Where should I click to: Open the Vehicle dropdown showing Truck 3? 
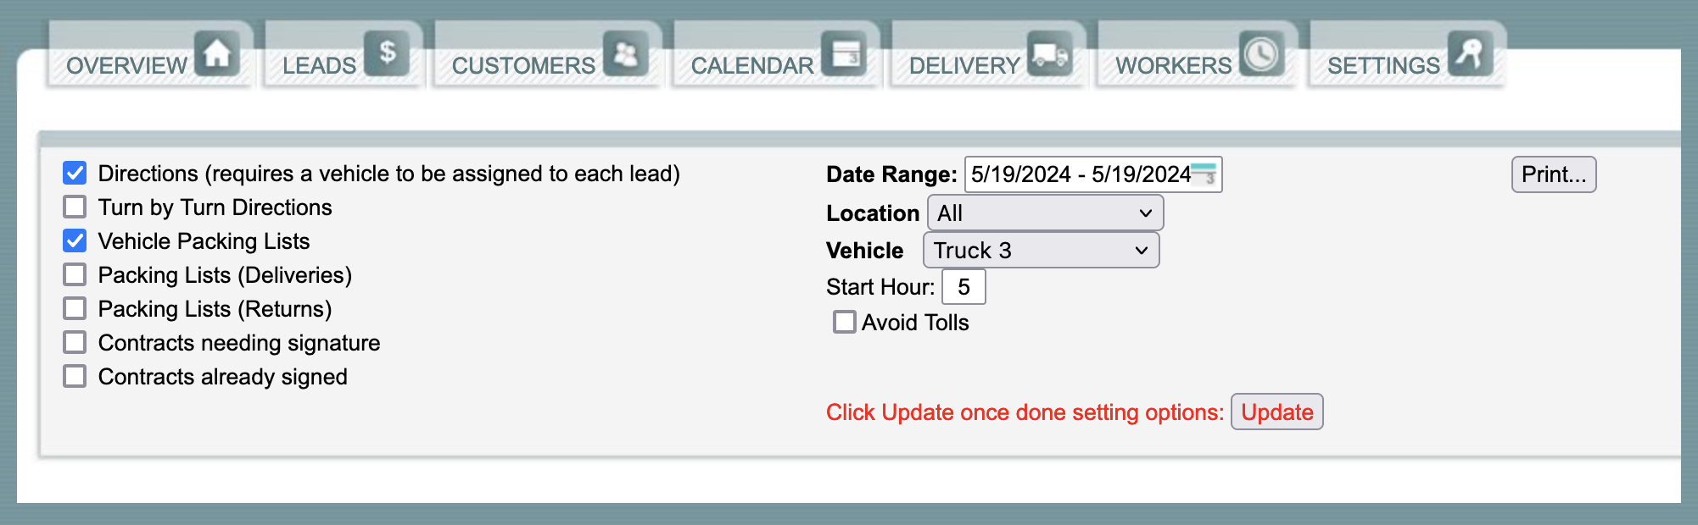[1041, 250]
